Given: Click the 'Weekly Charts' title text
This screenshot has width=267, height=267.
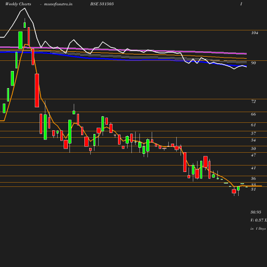Looking at the screenshot, I should coord(18,4).
